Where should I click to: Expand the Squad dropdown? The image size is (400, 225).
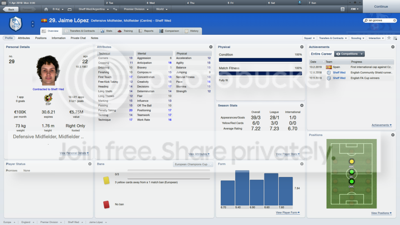[309, 38]
